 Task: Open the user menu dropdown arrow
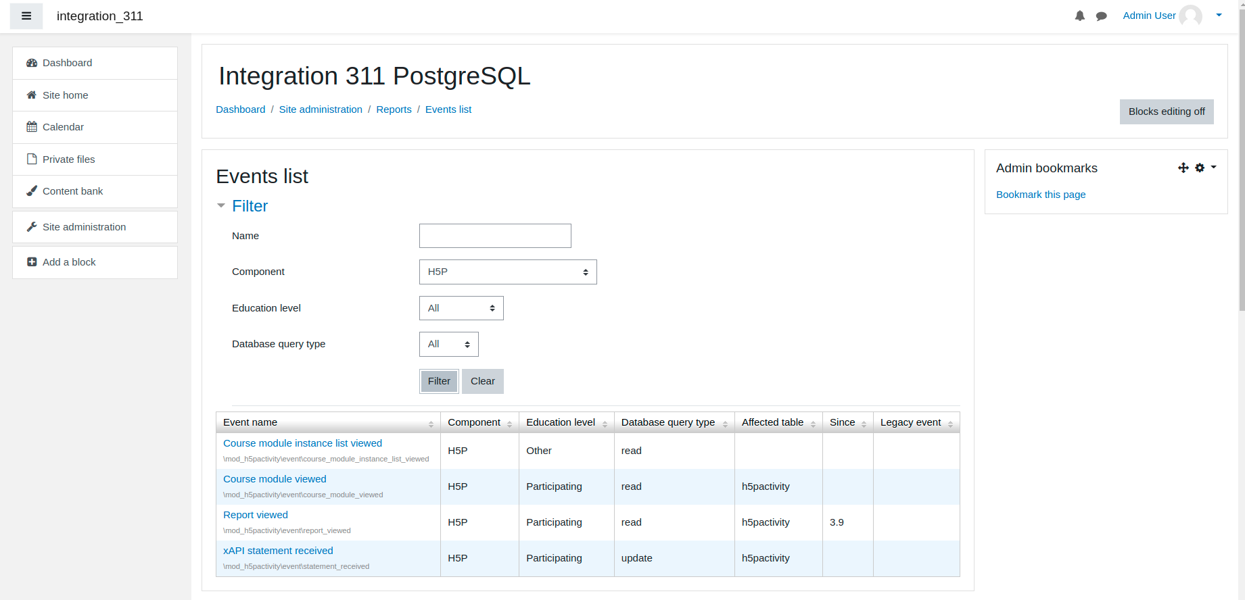(x=1219, y=15)
